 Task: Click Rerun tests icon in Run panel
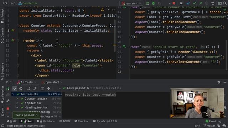(8, 89)
